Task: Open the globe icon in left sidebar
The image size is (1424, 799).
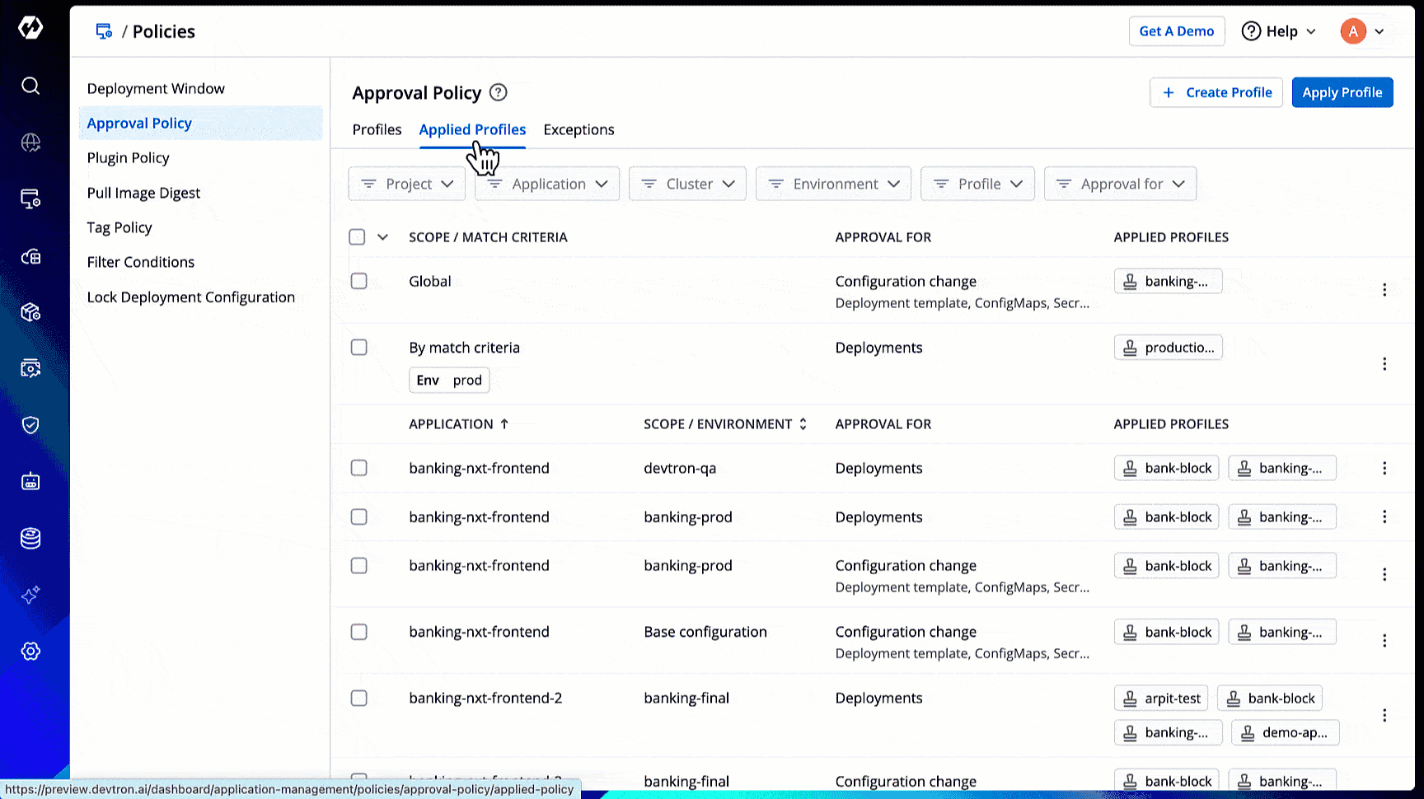Action: [30, 143]
